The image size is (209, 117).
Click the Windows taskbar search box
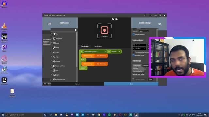coord(24,115)
